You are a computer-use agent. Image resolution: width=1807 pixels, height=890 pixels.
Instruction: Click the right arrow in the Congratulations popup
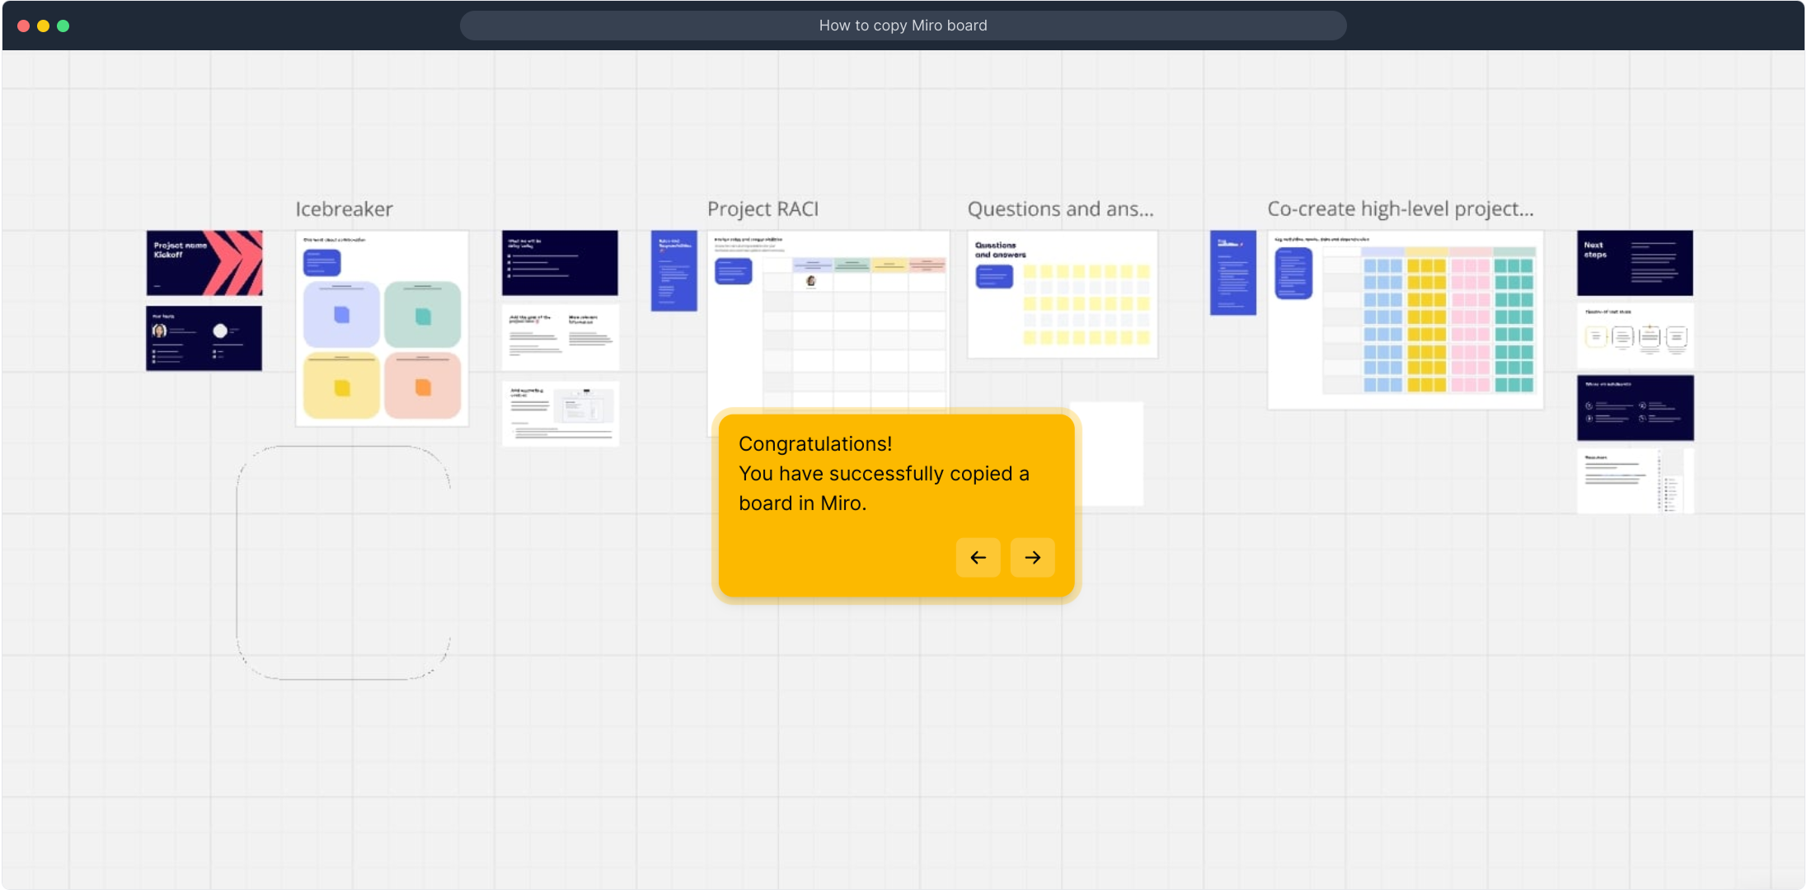pos(1032,558)
